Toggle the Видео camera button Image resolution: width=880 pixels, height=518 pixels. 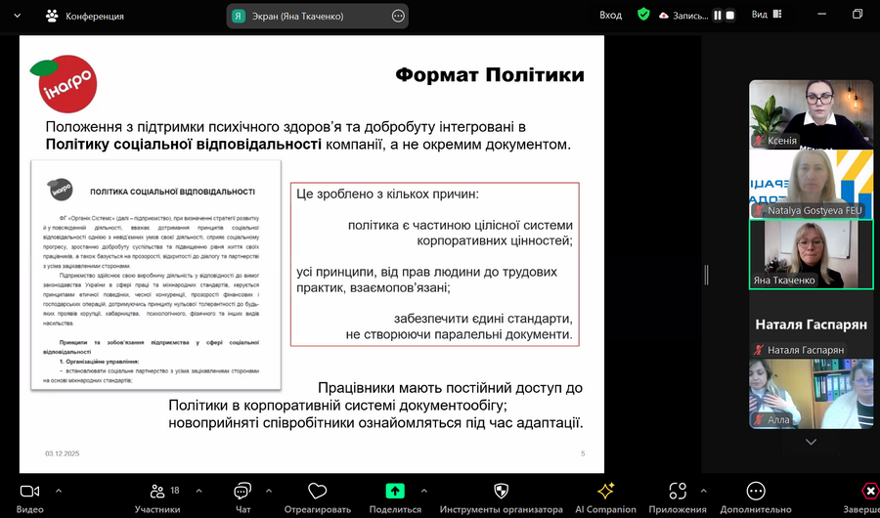click(x=29, y=498)
